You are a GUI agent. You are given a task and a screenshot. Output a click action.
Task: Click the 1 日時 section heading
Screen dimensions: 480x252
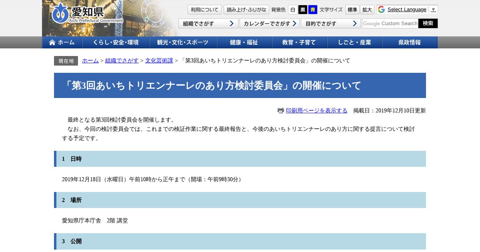click(240, 159)
